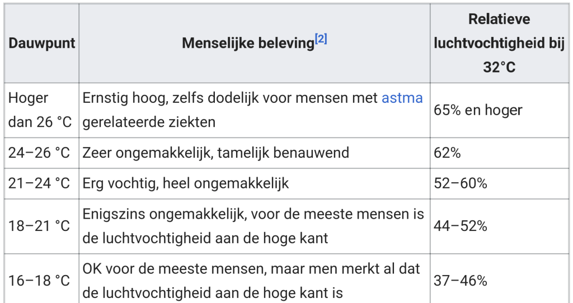
Task: Click the 'Enigszins ongemakkelijk' description cell
Action: tap(255, 226)
